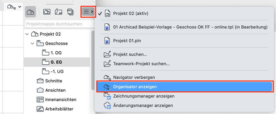Click the Schnitte section icon
Viewport: 276px width, 114px height.
pyautogui.click(x=40, y=81)
